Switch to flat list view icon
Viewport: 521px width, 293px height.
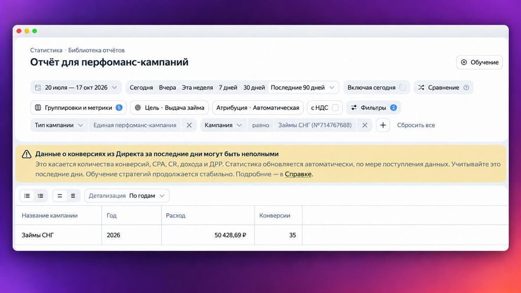coord(27,196)
